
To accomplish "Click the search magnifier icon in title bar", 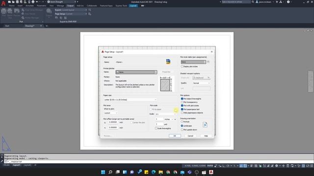I will click(253, 2).
